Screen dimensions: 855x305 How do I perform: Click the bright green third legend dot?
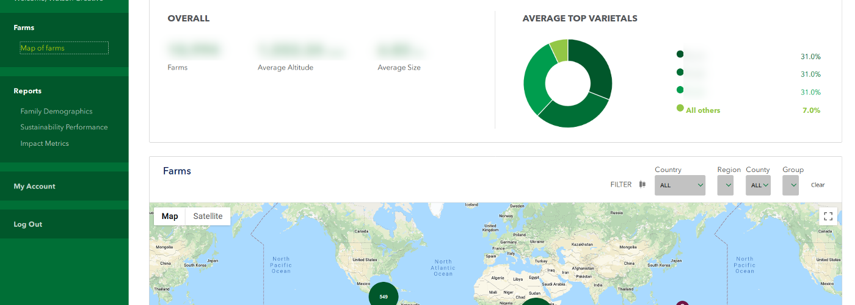(x=680, y=90)
